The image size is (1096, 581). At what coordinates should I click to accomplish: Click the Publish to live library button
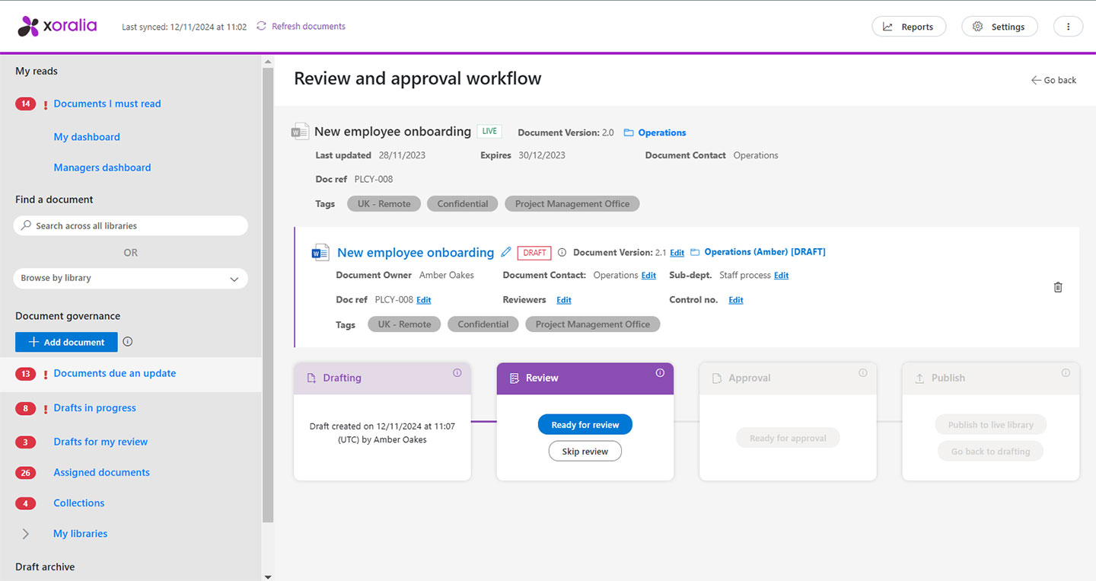click(991, 425)
